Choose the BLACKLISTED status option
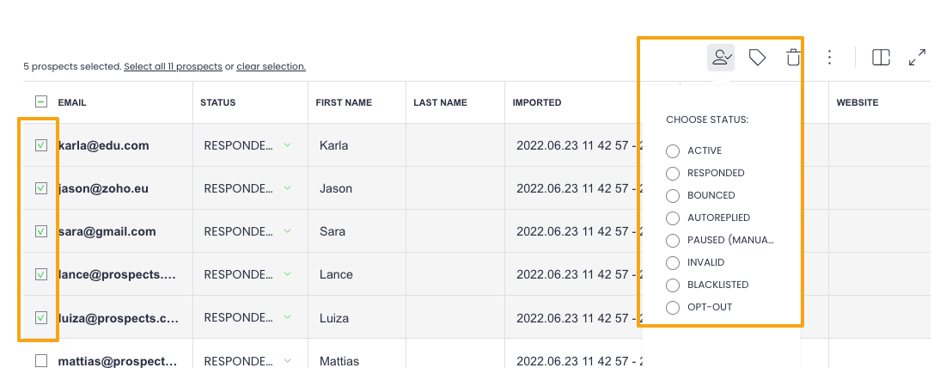 (x=673, y=285)
